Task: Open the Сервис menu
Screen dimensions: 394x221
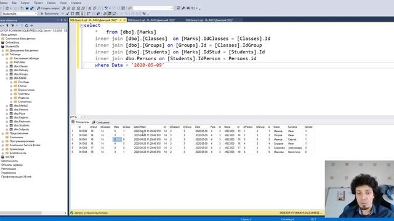Action: coord(51,2)
